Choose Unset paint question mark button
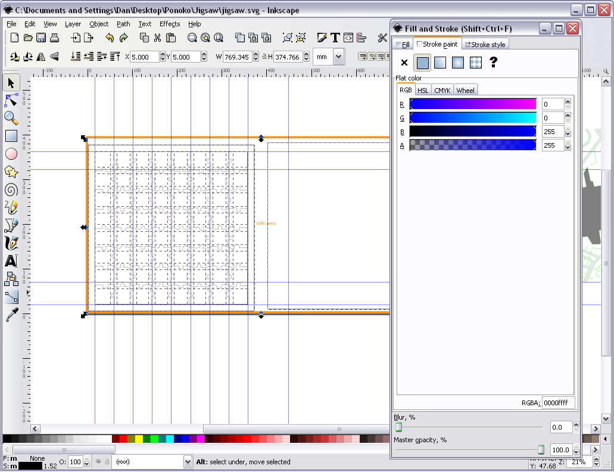This screenshot has width=614, height=472. [x=493, y=63]
